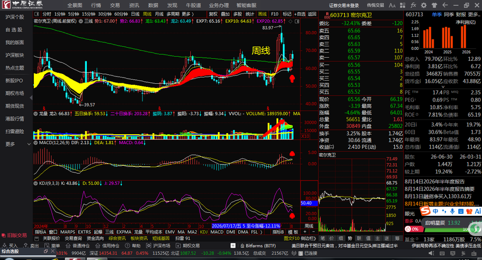This screenshot has height=260, width=482.
Task: Click the speaker sound icon in status bar
Action: (x=432, y=253)
